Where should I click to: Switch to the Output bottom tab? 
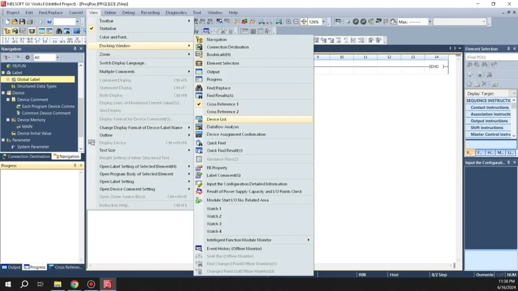11,267
